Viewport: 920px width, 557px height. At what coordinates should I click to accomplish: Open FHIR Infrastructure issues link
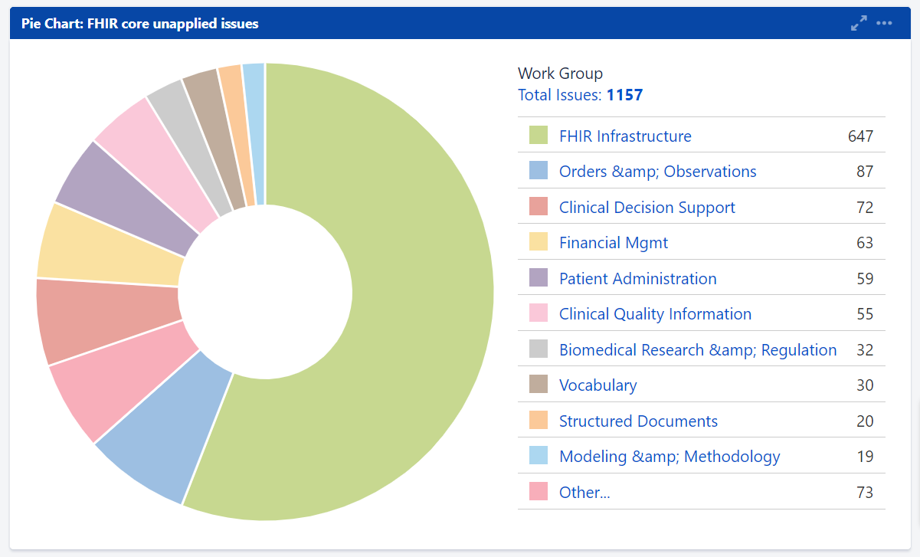(x=625, y=136)
